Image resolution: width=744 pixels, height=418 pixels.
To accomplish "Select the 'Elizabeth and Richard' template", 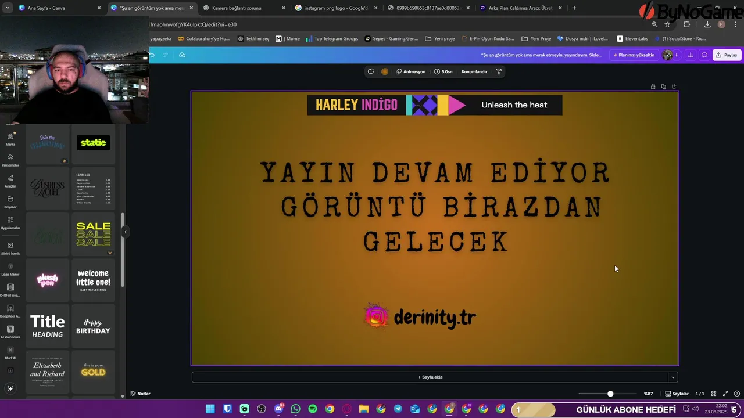I will 48,372.
